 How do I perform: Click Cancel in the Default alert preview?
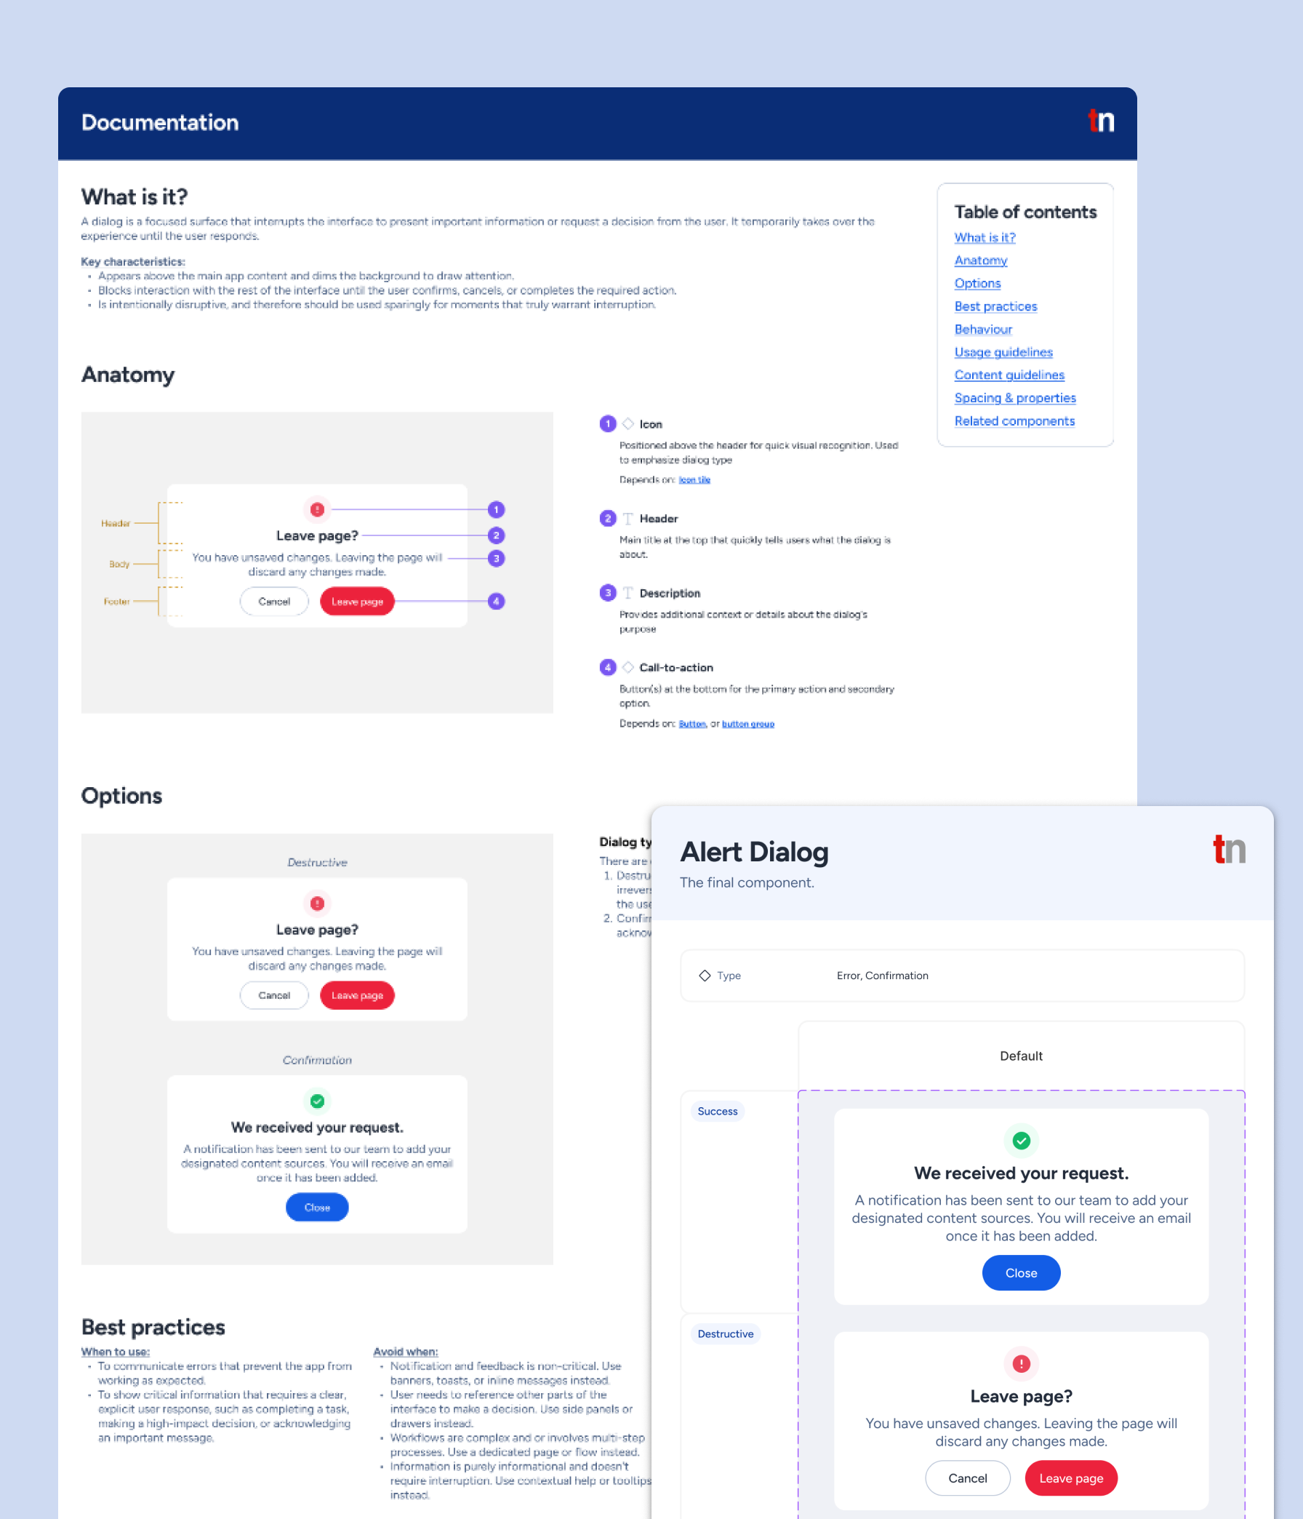(967, 1478)
